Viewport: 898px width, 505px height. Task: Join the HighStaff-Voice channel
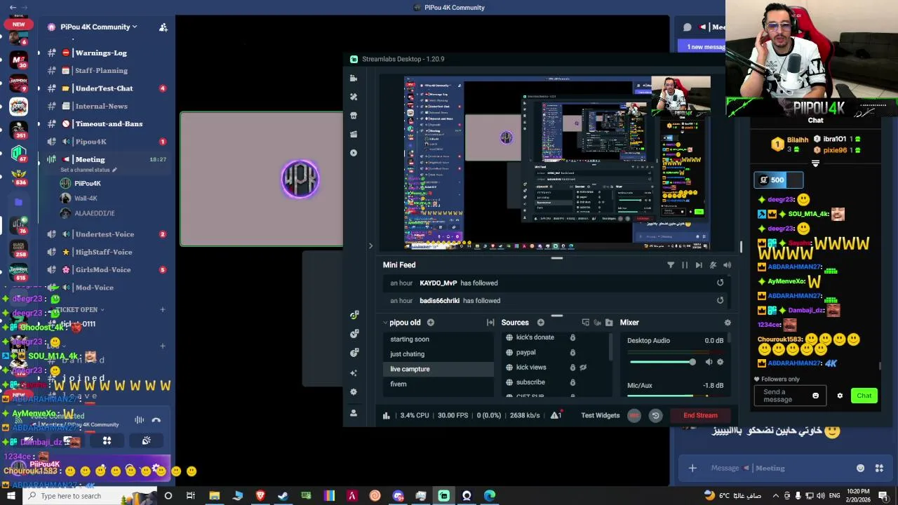[x=104, y=252]
